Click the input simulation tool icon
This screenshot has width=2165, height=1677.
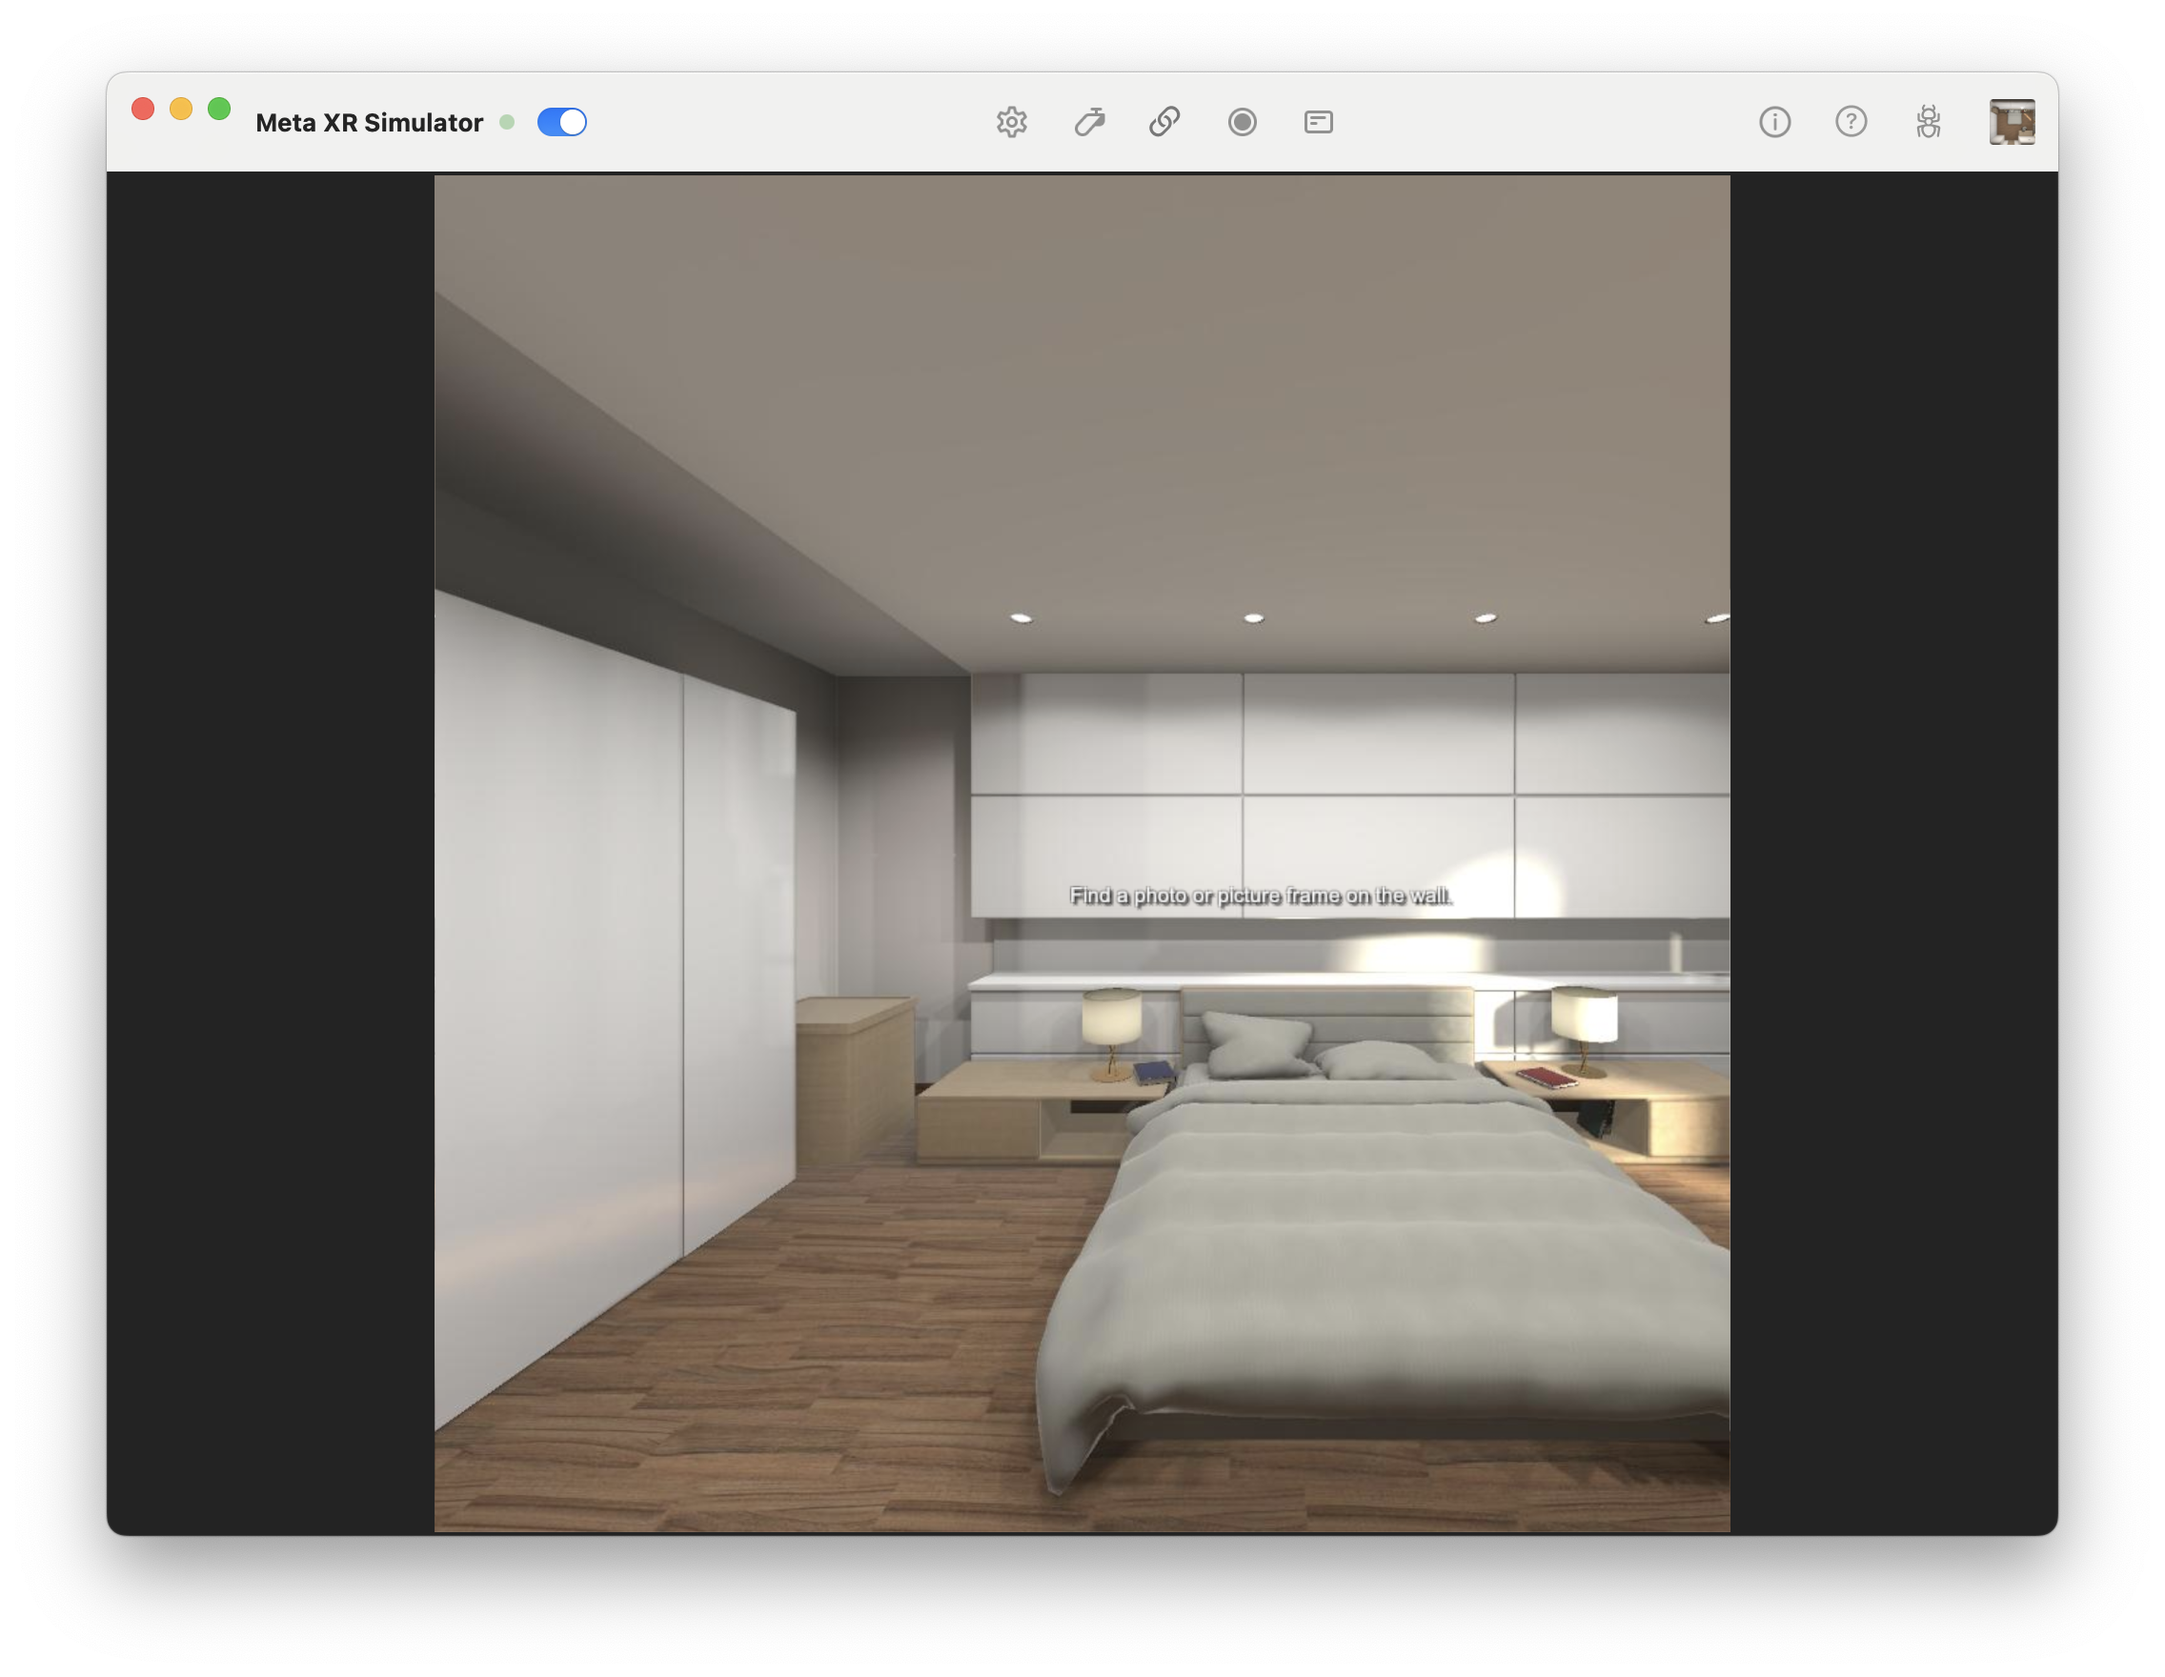pos(1089,122)
